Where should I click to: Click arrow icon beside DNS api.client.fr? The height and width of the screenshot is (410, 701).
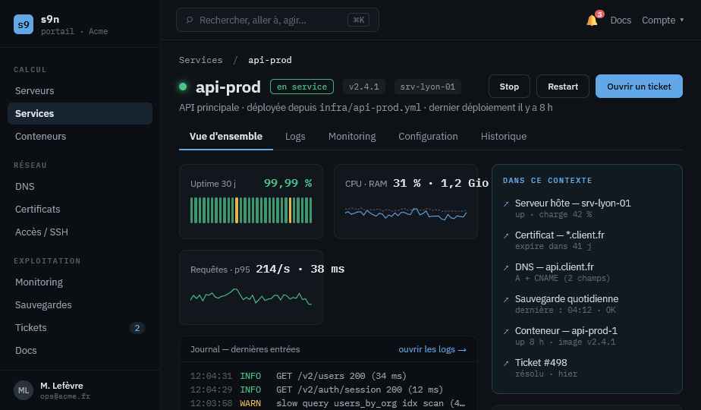(506, 267)
